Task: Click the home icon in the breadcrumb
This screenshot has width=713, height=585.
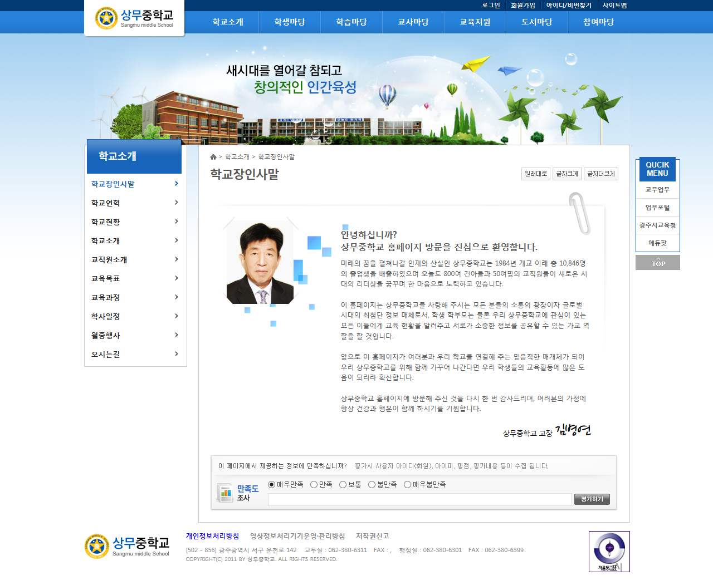Action: tap(213, 157)
